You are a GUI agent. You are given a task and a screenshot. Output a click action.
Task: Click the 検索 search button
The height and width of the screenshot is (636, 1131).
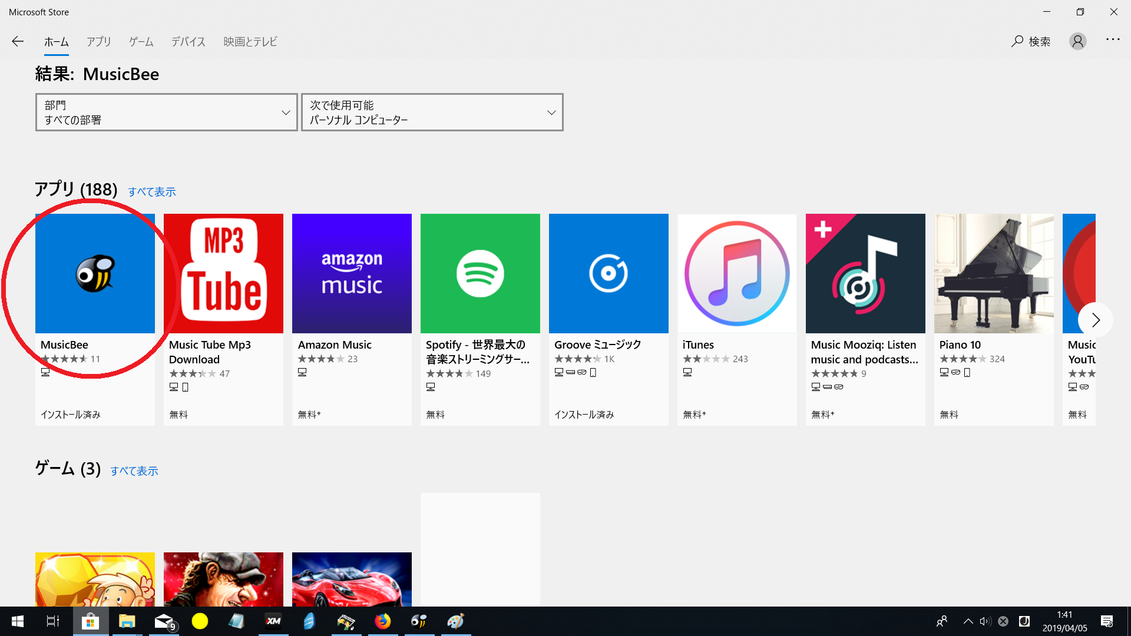pos(1031,41)
